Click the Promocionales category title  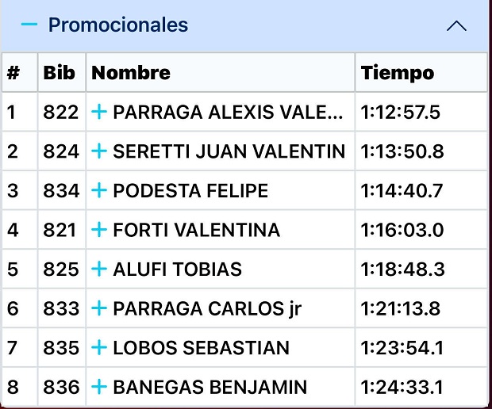pyautogui.click(x=118, y=25)
